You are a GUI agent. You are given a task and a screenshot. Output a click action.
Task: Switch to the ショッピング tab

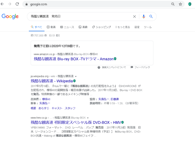[x=102, y=27]
